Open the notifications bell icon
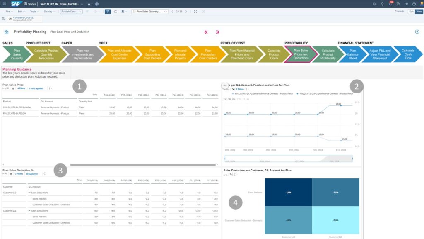Viewport: 424px width, 239px height. 390,4
